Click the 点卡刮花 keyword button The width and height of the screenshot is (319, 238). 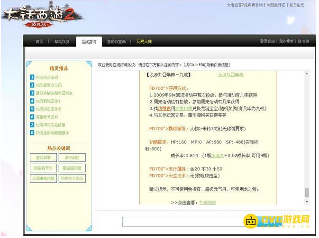[x=72, y=158]
